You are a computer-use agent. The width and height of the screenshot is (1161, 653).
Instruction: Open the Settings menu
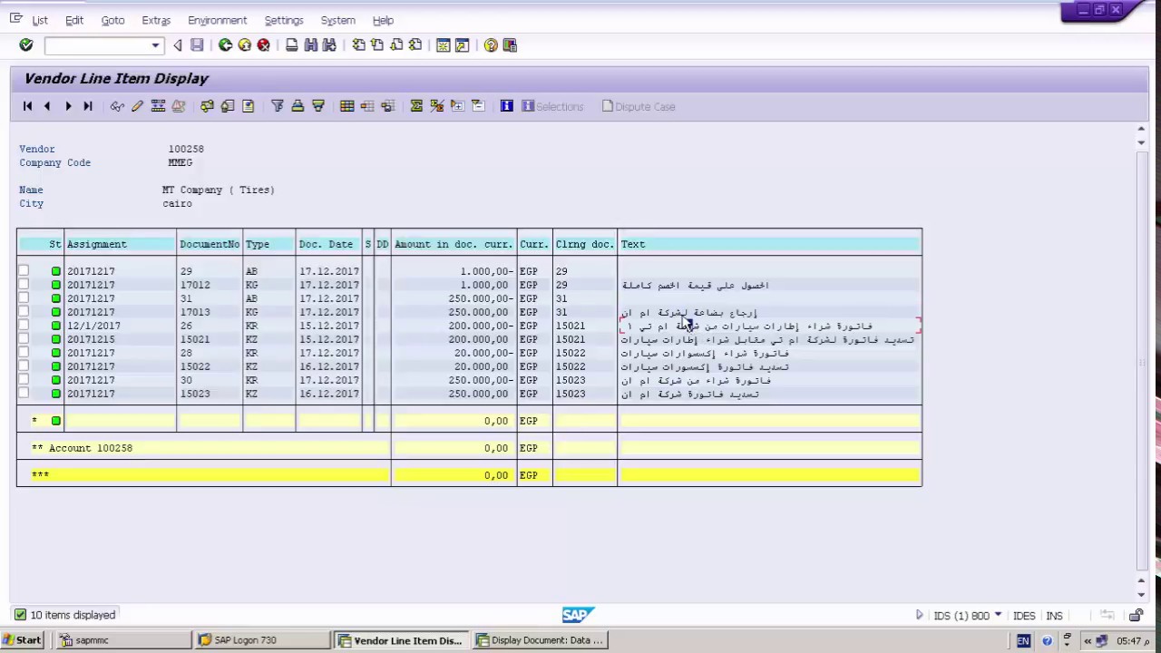[284, 20]
